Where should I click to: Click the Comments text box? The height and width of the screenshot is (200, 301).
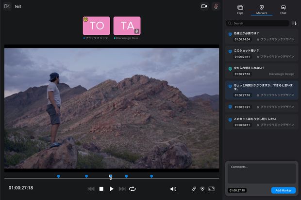(262, 173)
